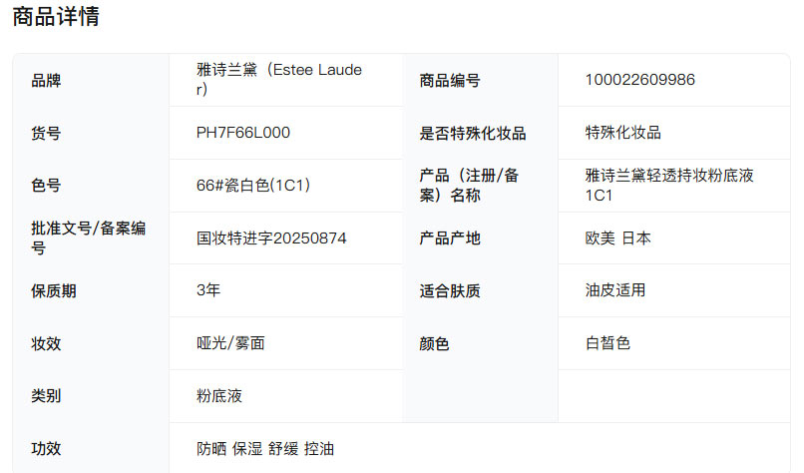Click the 保质期 value 3年
This screenshot has width=804, height=473.
tap(208, 290)
